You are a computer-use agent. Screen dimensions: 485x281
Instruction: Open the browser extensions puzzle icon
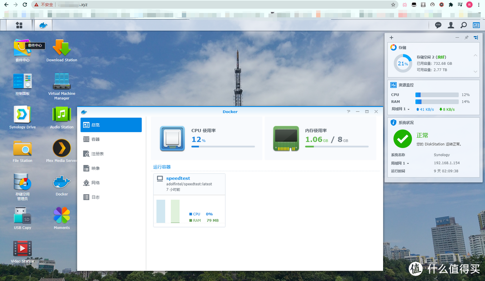point(451,4)
